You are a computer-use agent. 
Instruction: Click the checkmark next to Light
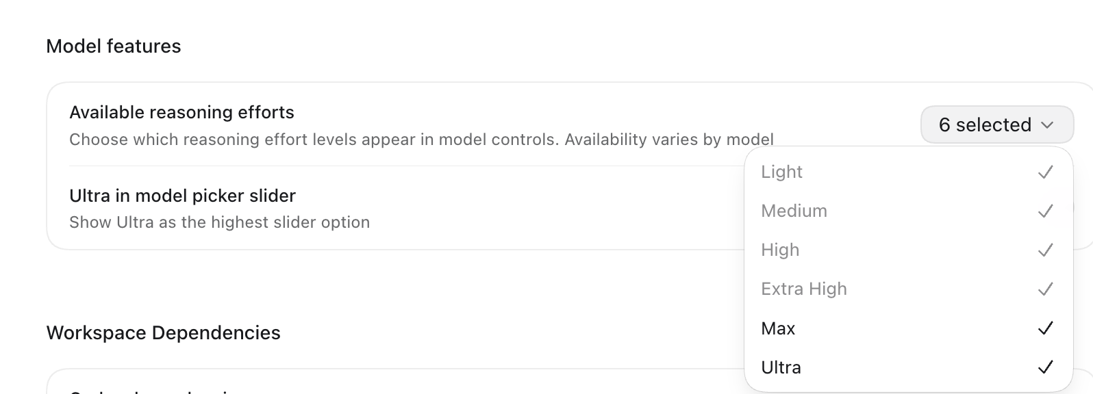point(1045,172)
